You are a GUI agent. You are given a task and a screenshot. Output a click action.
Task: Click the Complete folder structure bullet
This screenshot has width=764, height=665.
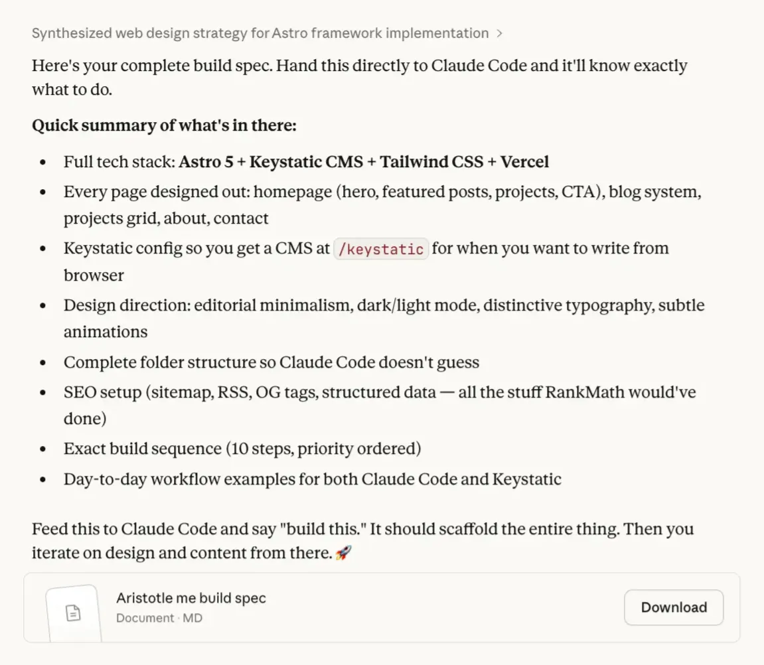coord(271,362)
